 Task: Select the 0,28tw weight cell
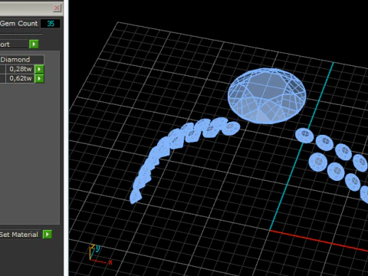coord(20,69)
